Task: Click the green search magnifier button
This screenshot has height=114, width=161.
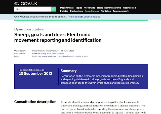Action: tap(54, 9)
